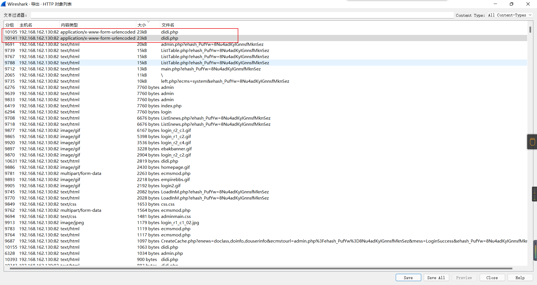The width and height of the screenshot is (537, 285).
Task: Select packet 10141 didi.php row
Action: [x=265, y=38]
